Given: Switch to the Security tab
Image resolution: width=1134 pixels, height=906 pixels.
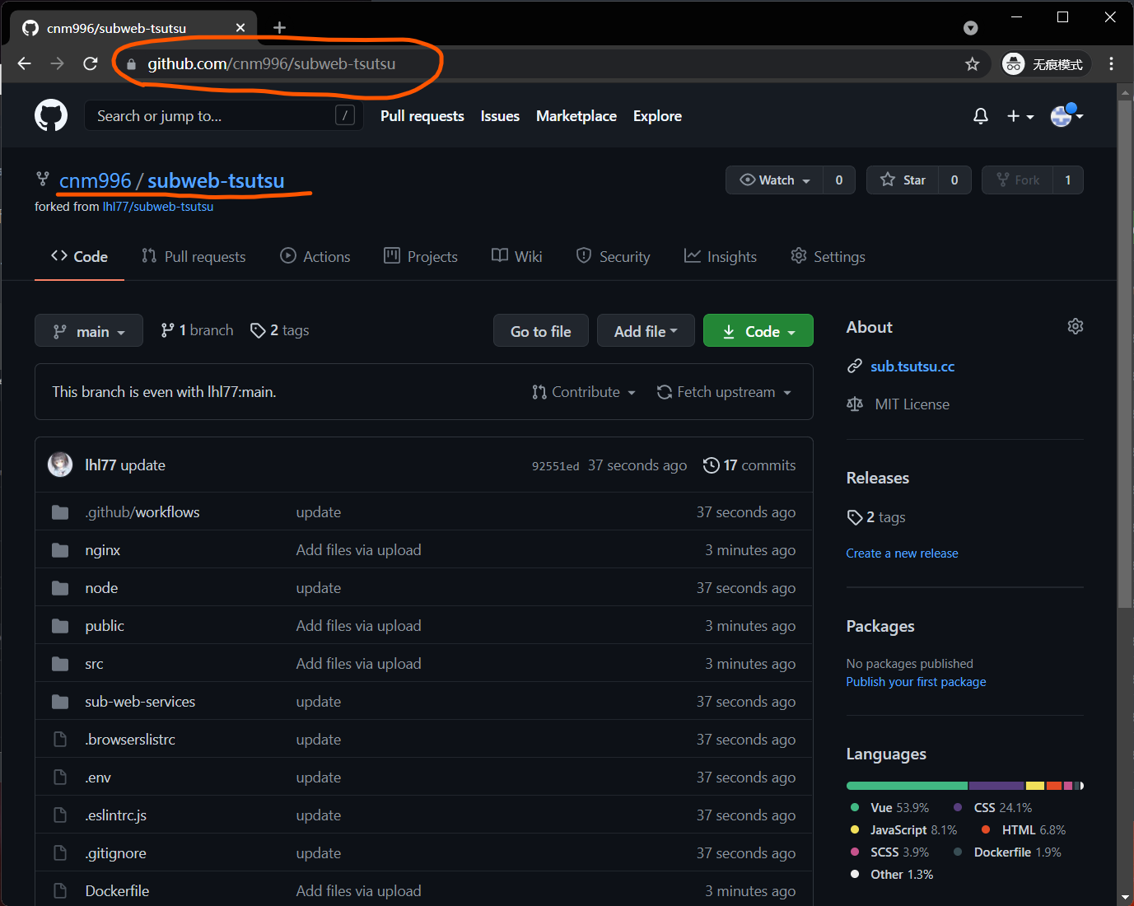Looking at the screenshot, I should coord(613,256).
